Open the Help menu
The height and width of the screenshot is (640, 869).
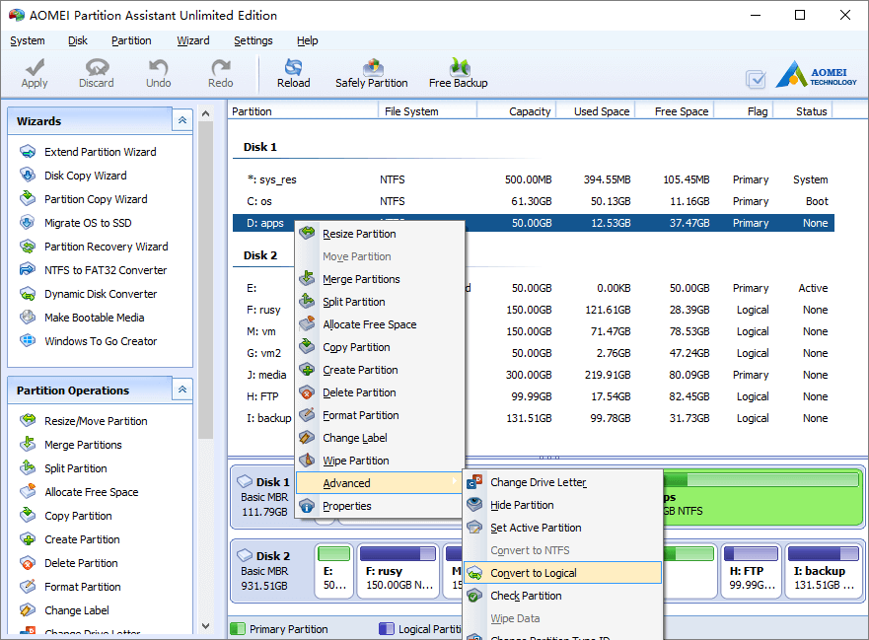point(307,41)
